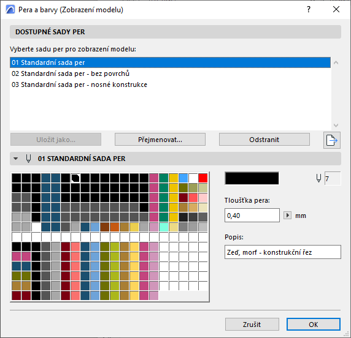Open the pen thickness arrow popup
The width and height of the screenshot is (351, 338).
tap(287, 216)
